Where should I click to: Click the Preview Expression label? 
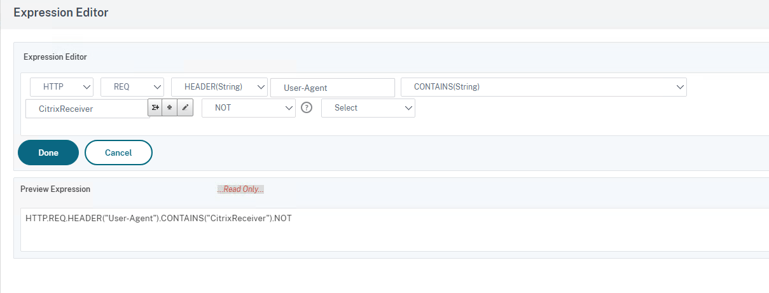tap(55, 189)
